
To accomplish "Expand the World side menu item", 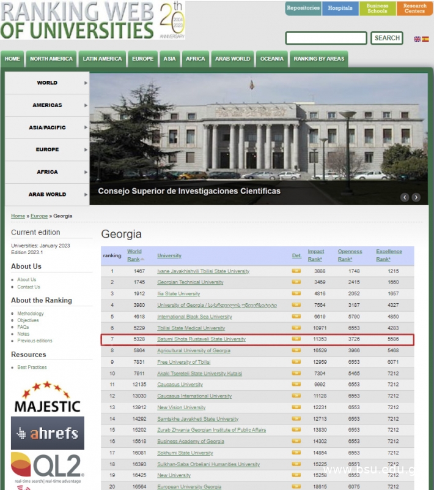I will pyautogui.click(x=47, y=83).
